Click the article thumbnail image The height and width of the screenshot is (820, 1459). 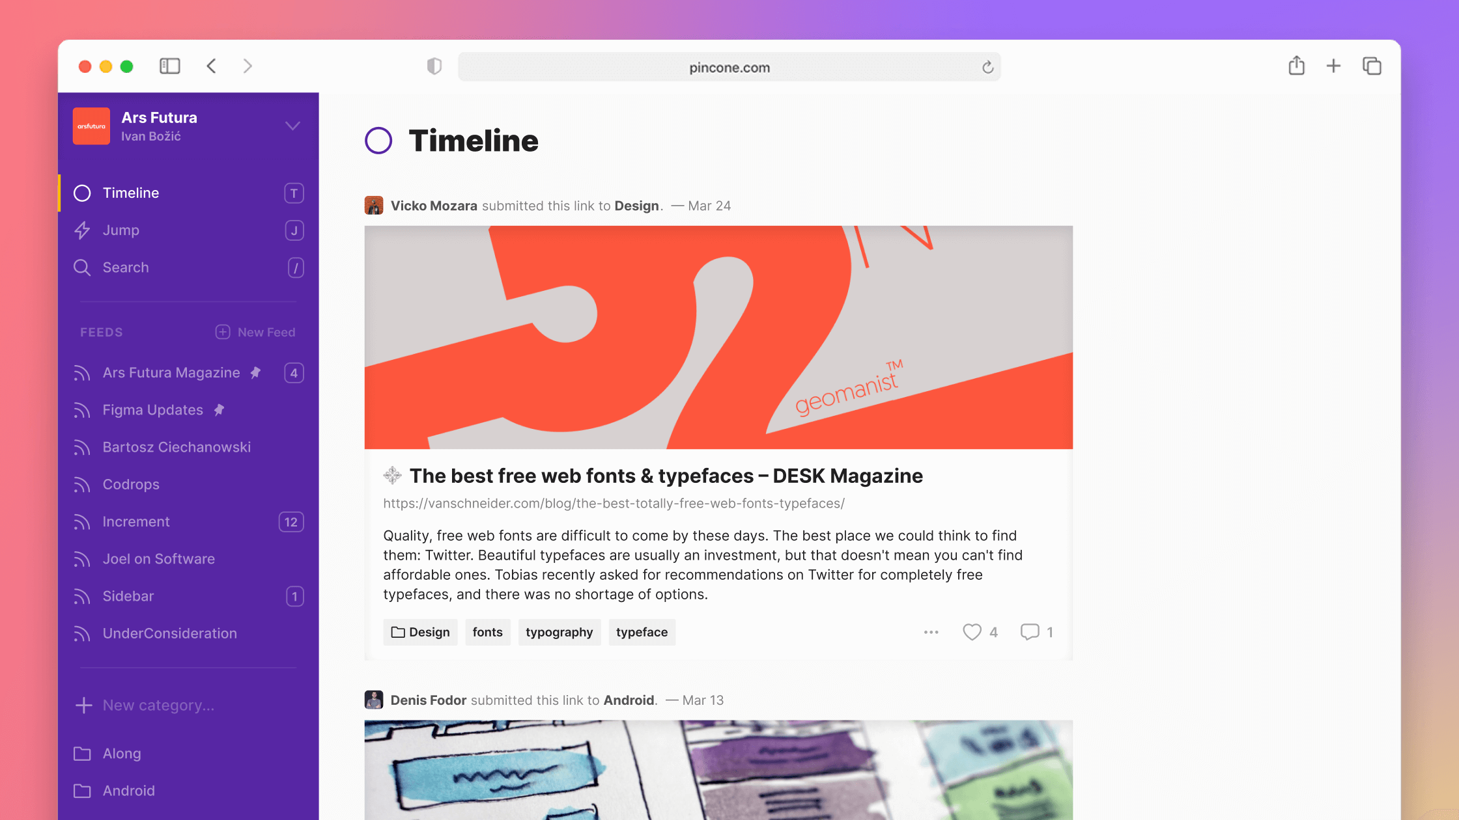click(718, 337)
